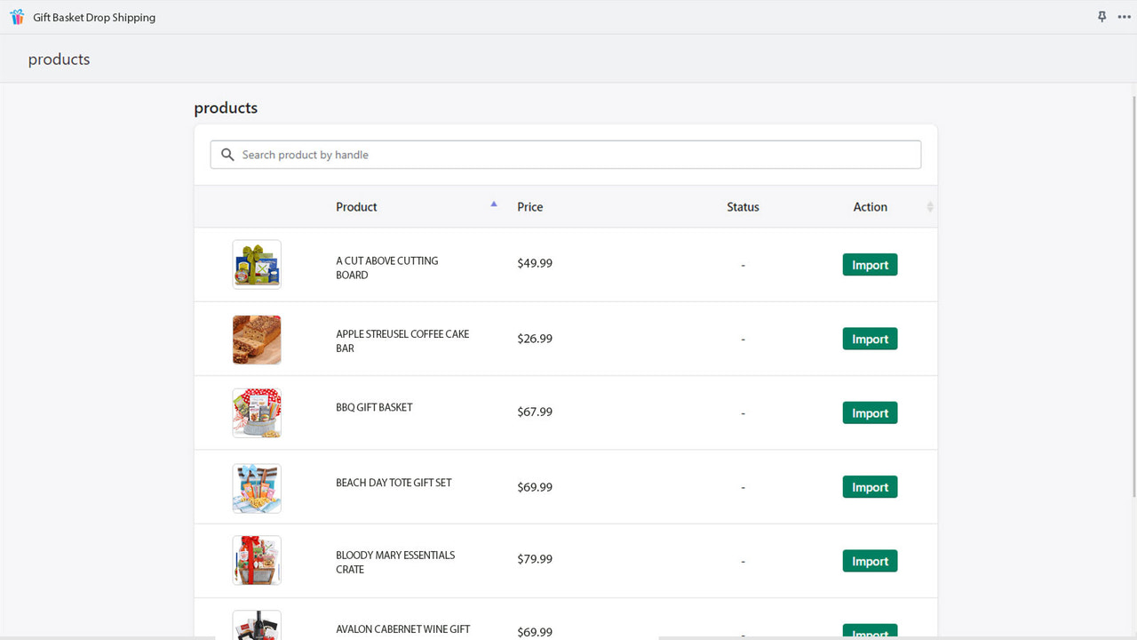Open A Cut Above Cutting Board thumbnail
Image resolution: width=1137 pixels, height=640 pixels.
pyautogui.click(x=257, y=264)
